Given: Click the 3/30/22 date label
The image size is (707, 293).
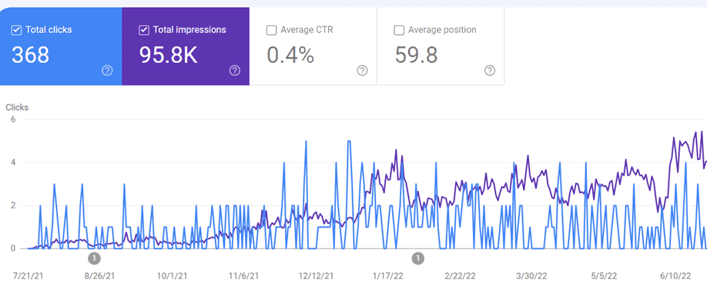Looking at the screenshot, I should pos(531,276).
